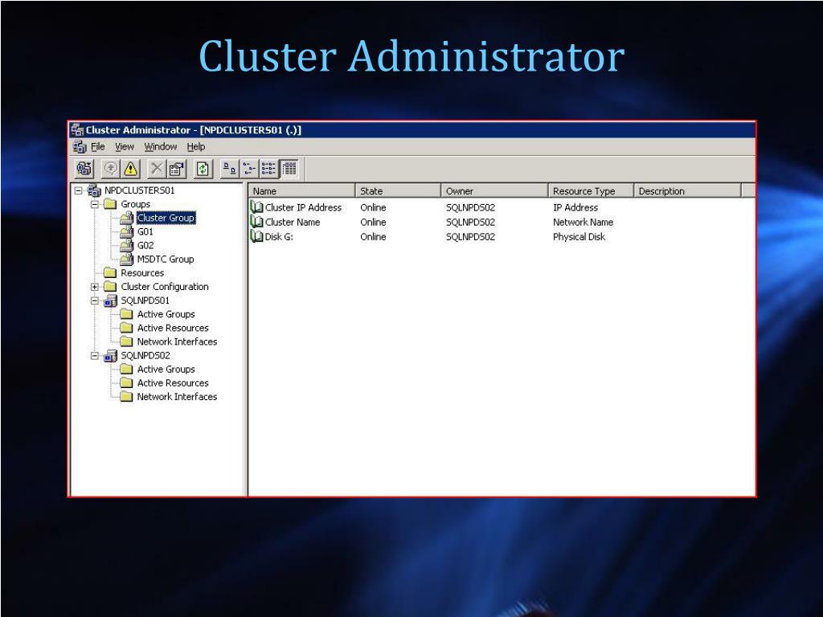Viewport: 823px width, 617px height.
Task: Select Active Groups under SQLNPDS02
Action: click(x=166, y=370)
